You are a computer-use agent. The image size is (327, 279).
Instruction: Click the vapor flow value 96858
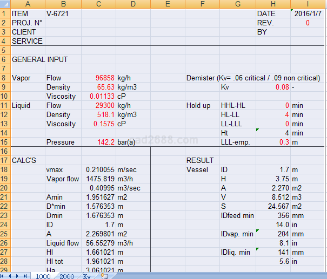(x=98, y=78)
